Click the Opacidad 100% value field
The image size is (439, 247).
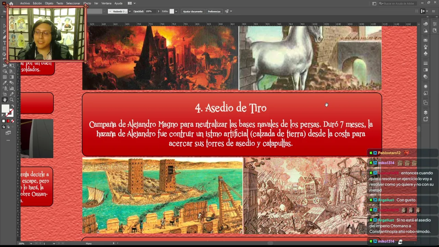click(150, 11)
